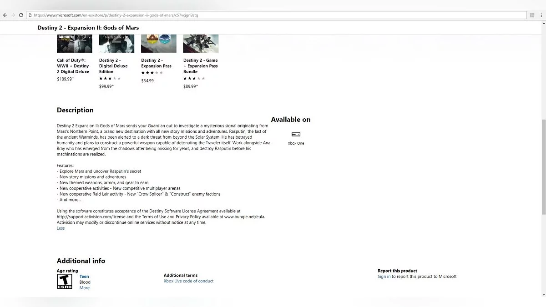Click the browser forward arrow
The width and height of the screenshot is (546, 307).
point(13,15)
